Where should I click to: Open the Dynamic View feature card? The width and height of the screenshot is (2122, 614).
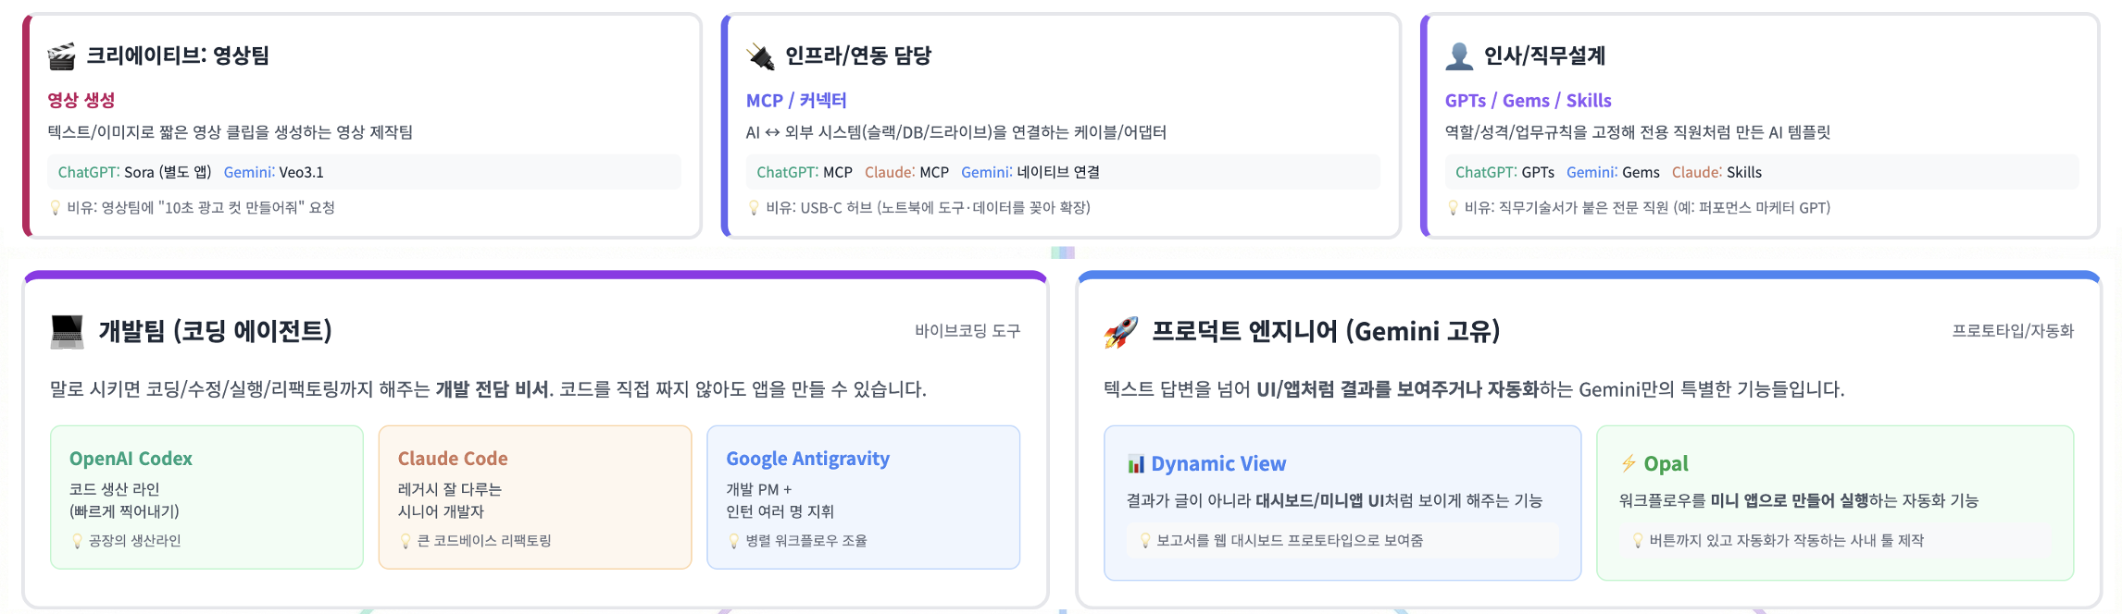pos(1342,503)
